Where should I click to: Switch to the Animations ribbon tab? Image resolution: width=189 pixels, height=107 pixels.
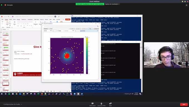(30, 19)
